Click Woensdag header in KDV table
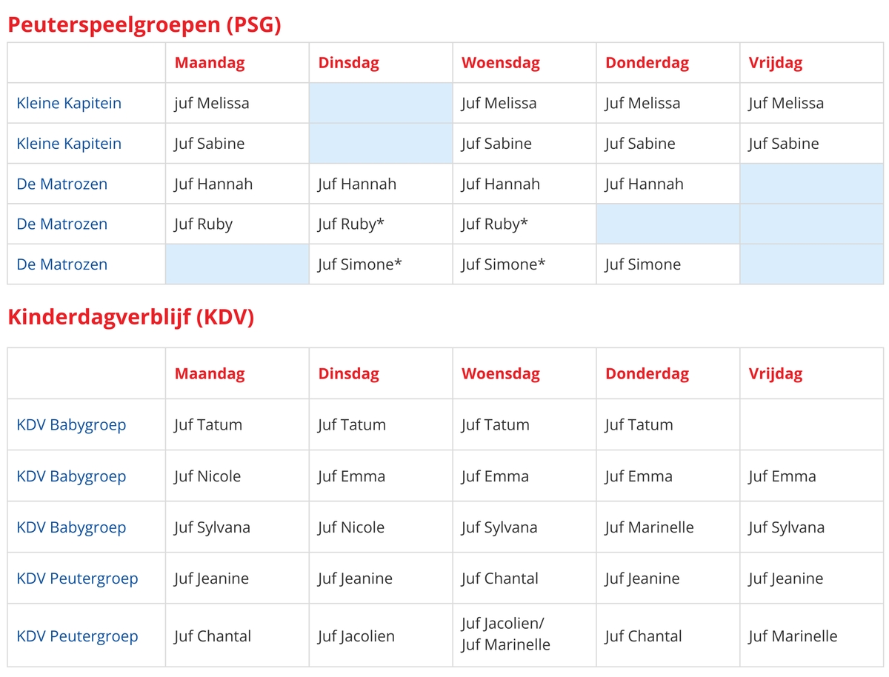The height and width of the screenshot is (677, 889). [501, 374]
